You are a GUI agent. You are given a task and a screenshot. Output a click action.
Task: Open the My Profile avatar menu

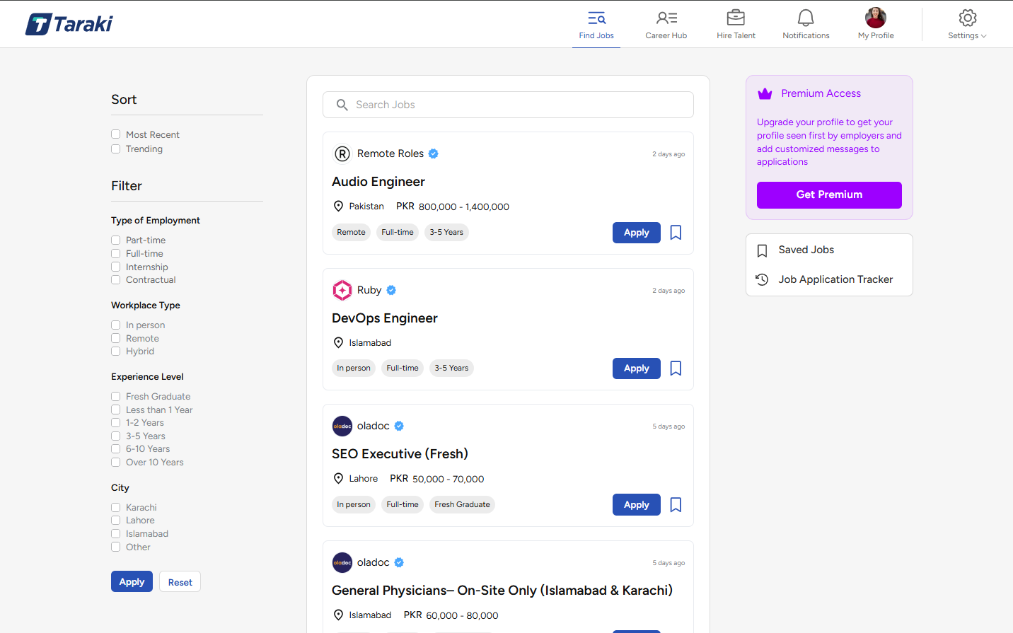(876, 18)
